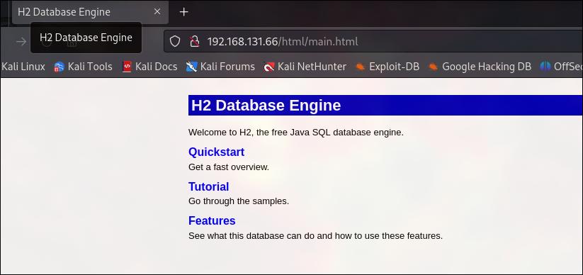583x275 pixels.
Task: Open the Quickstart link
Action: (x=216, y=152)
